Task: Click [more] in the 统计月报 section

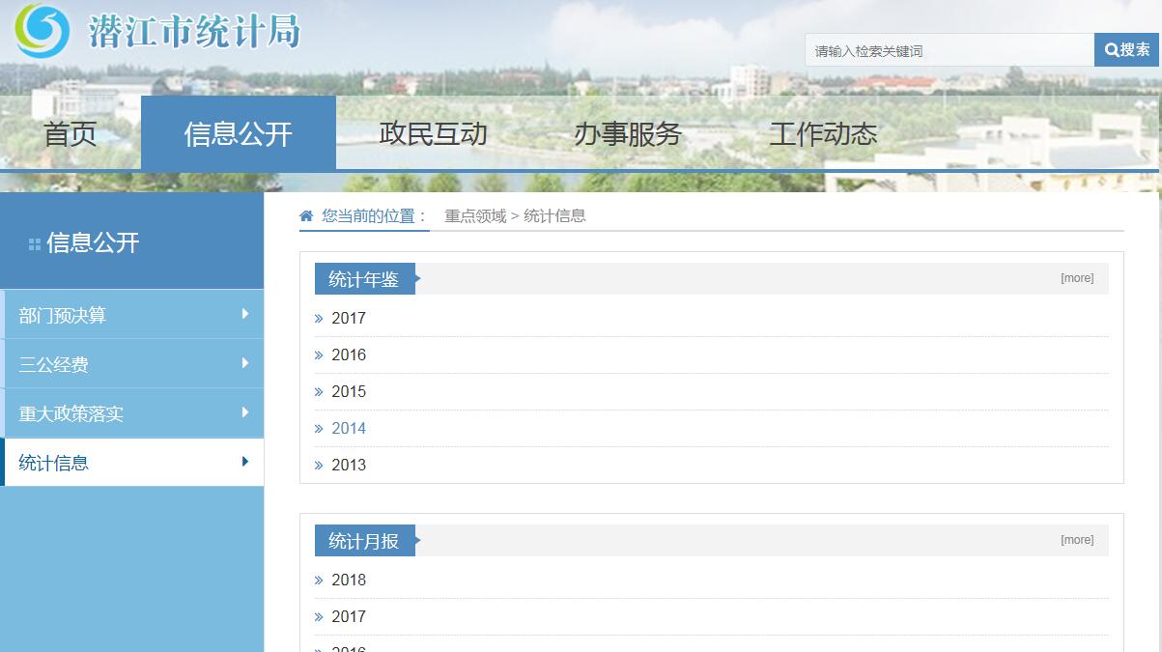Action: 1077,540
